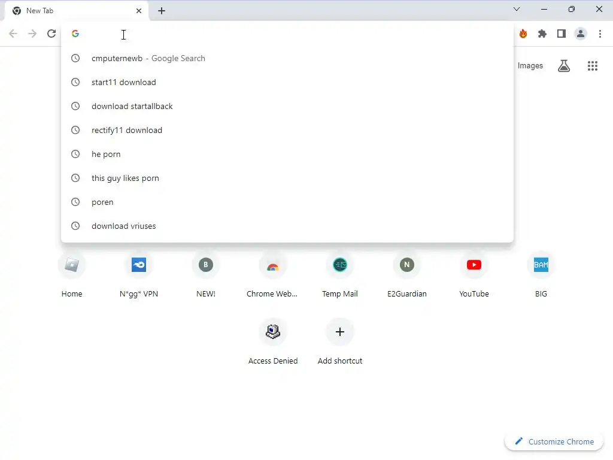Open the E2Guardian shortcut tile
613x460 pixels.
point(407,275)
